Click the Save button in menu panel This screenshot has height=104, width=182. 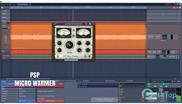click(x=10, y=86)
